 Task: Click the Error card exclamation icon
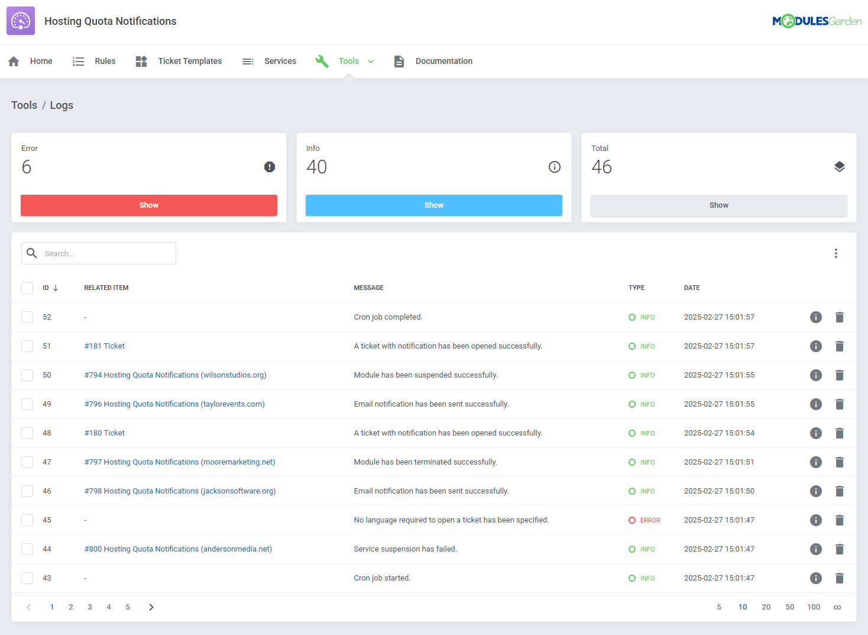click(x=270, y=167)
